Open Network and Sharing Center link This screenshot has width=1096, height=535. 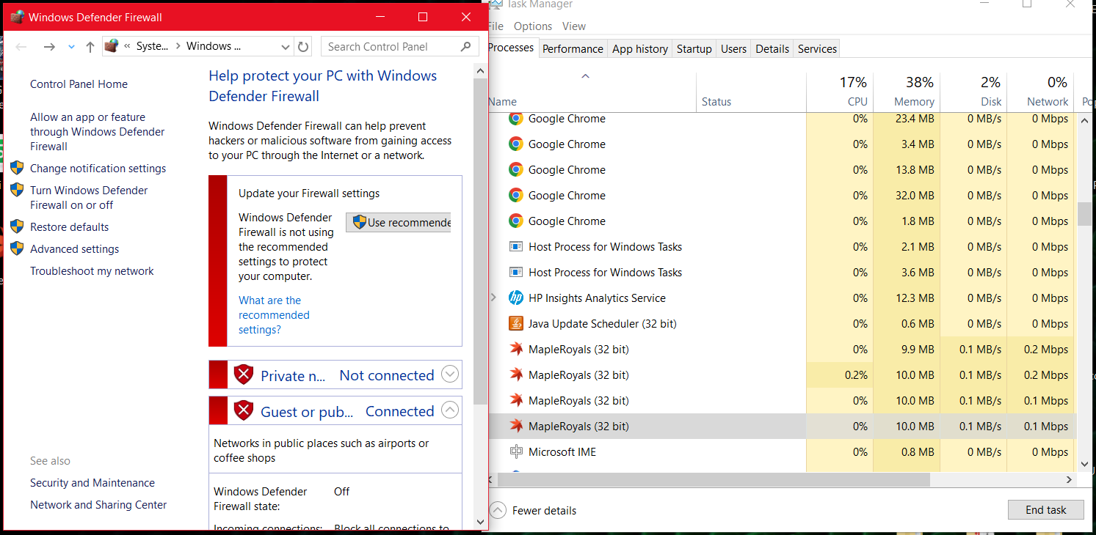tap(98, 505)
